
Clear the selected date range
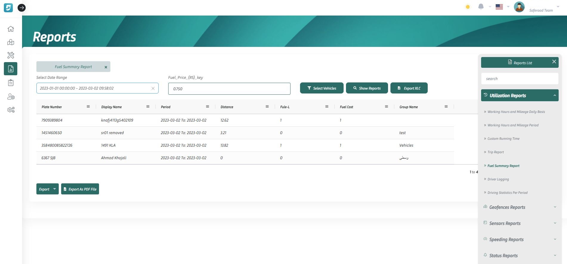coord(153,88)
